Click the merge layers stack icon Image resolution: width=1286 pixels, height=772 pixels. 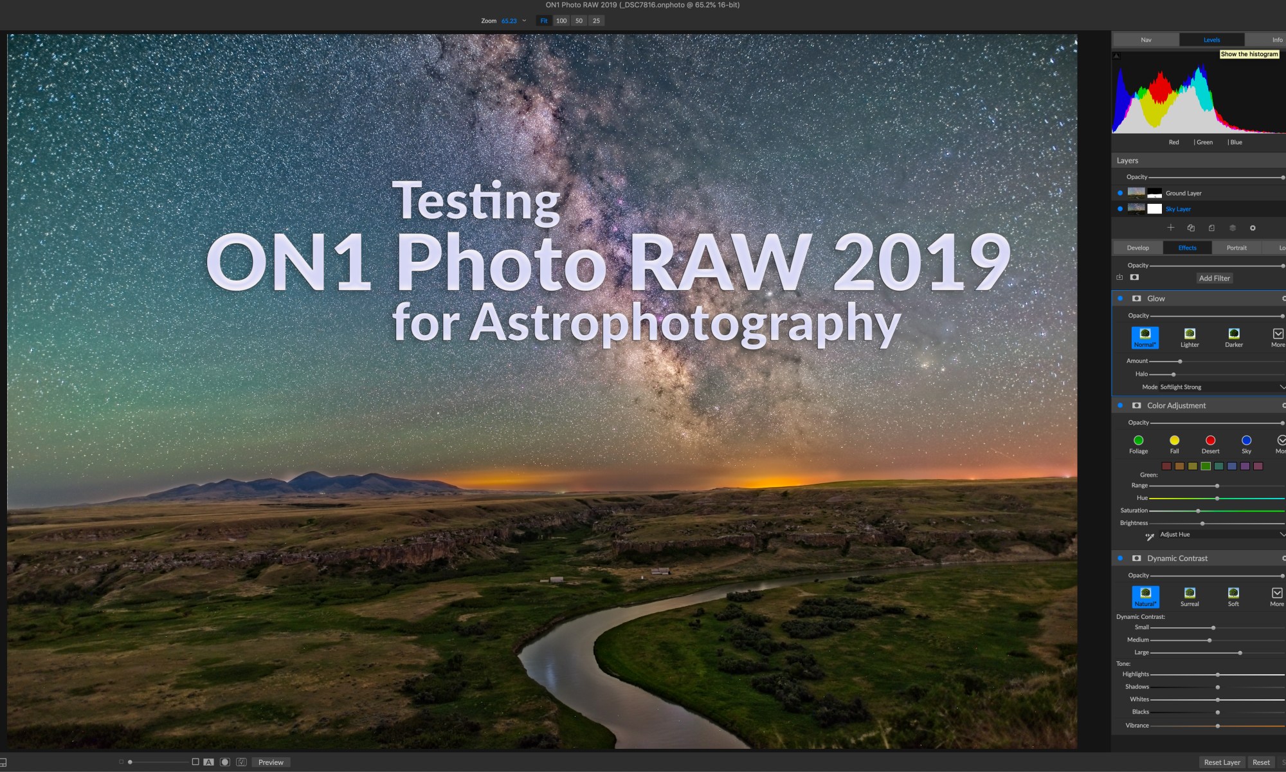tap(1233, 228)
